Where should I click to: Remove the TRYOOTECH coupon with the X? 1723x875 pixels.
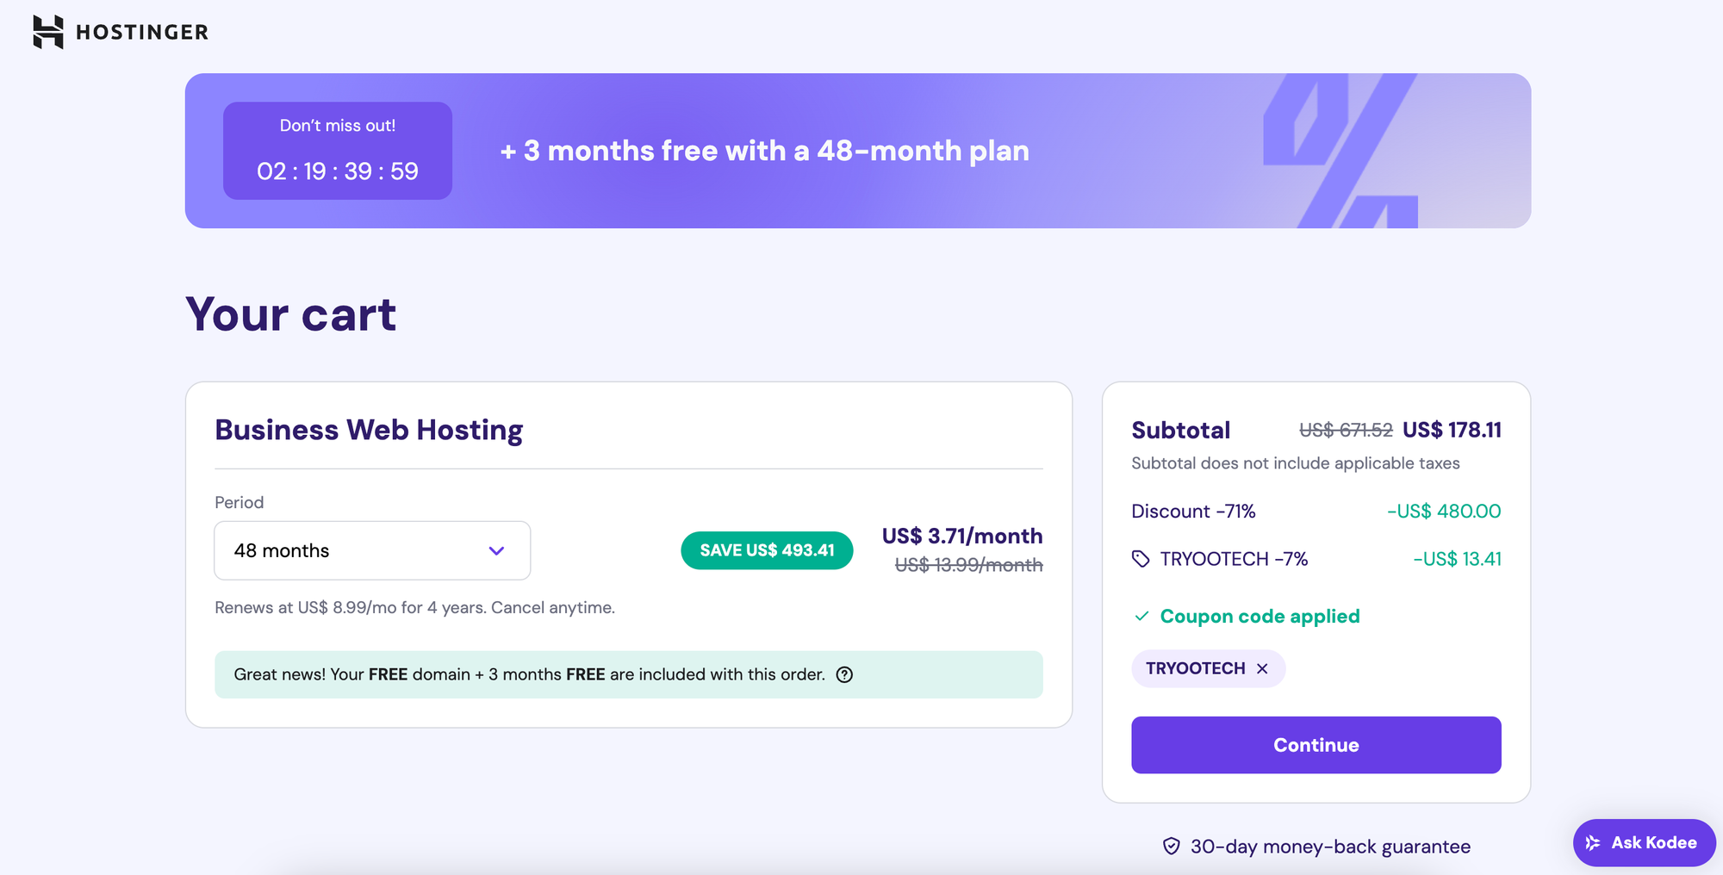tap(1262, 668)
